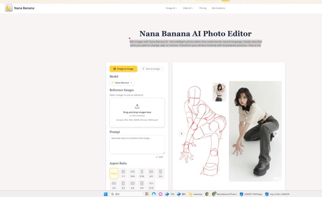322x197 pixels.
Task: Advance to next showcase image arrow
Action: [276, 133]
